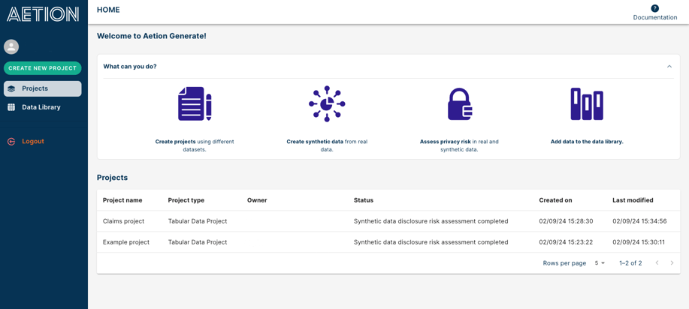Open the user profile avatar
This screenshot has width=689, height=309.
point(11,46)
